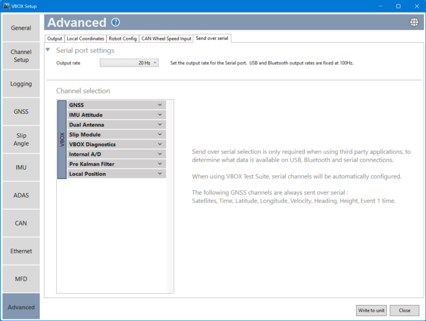This screenshot has width=426, height=321.
Task: Open the Output rate 20 Hz dropdown
Action: point(130,63)
